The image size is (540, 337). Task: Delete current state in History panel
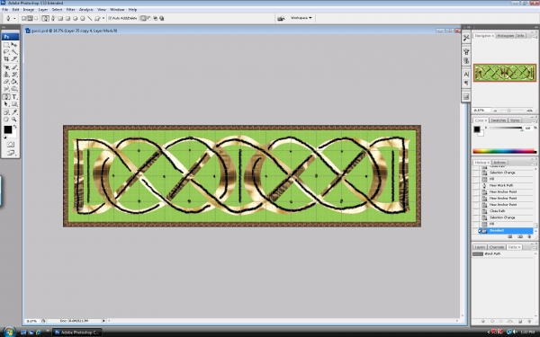(529, 236)
